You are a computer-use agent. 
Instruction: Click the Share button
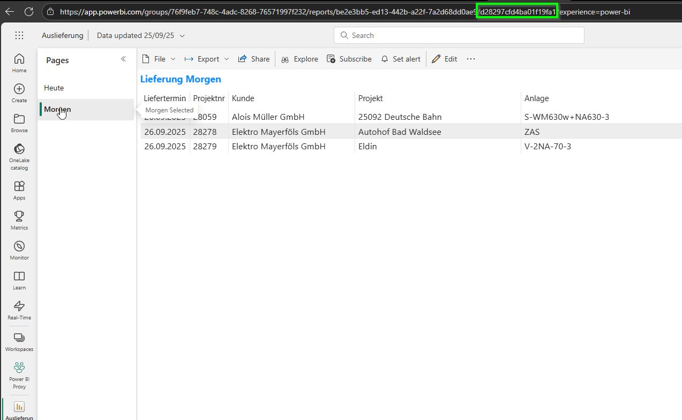pos(254,59)
